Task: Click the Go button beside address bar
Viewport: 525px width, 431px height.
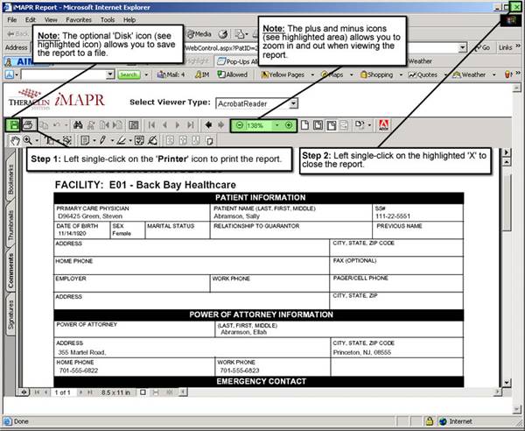Action: point(482,47)
